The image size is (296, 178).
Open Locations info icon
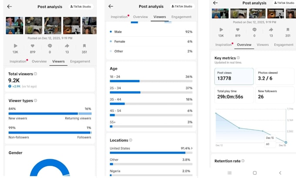pyautogui.click(x=131, y=140)
